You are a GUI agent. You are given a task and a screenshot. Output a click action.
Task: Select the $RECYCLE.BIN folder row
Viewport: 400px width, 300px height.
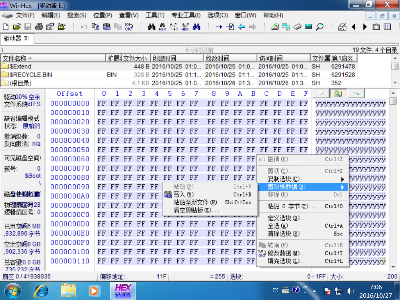(x=179, y=75)
